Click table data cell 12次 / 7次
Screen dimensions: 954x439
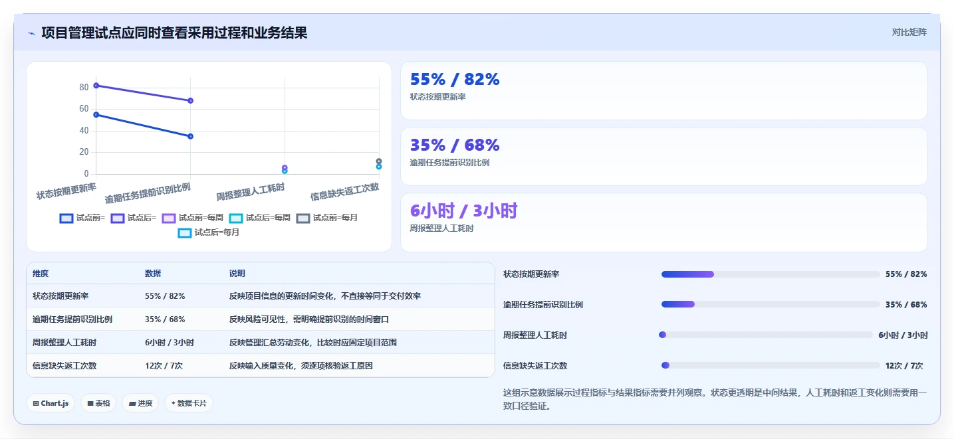pyautogui.click(x=164, y=366)
